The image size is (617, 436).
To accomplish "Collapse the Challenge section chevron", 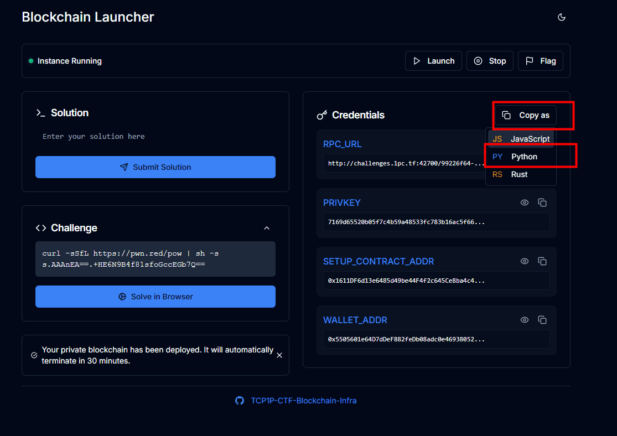I will click(x=267, y=228).
